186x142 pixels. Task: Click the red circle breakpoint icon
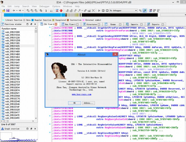[61, 10]
